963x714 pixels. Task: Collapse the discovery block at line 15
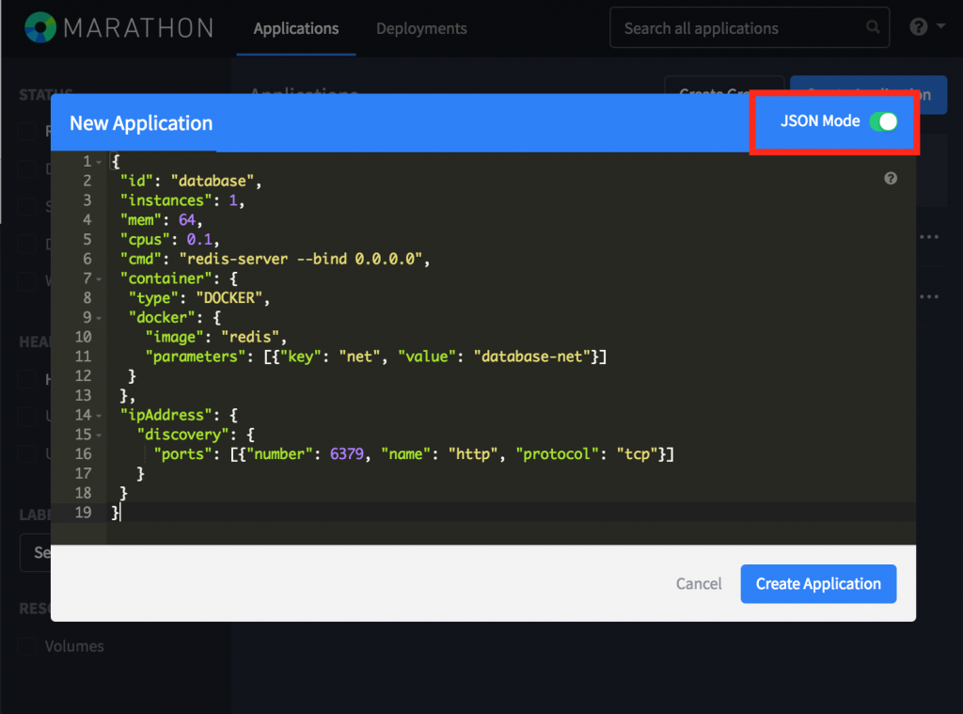99,435
